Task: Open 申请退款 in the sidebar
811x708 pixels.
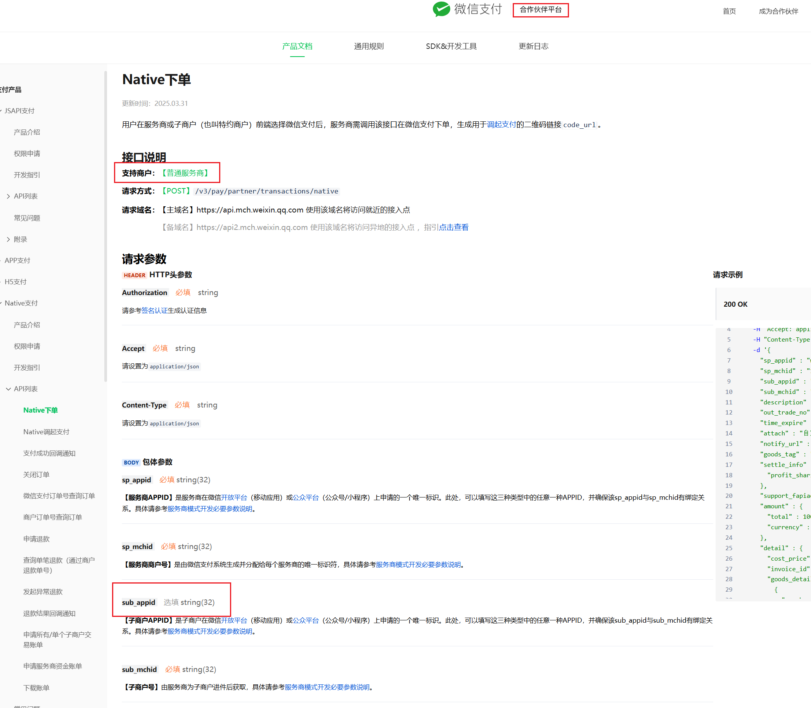Action: coord(36,539)
